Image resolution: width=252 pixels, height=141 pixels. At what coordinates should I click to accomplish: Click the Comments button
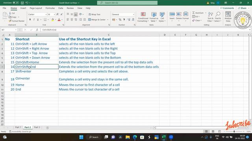tap(227, 8)
